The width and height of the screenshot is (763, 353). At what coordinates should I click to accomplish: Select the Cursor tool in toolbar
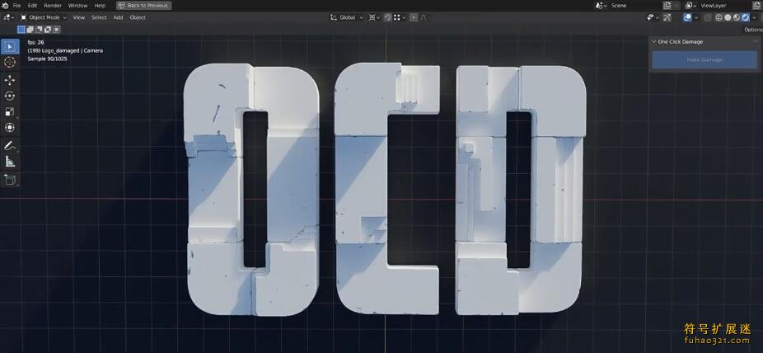coord(10,62)
